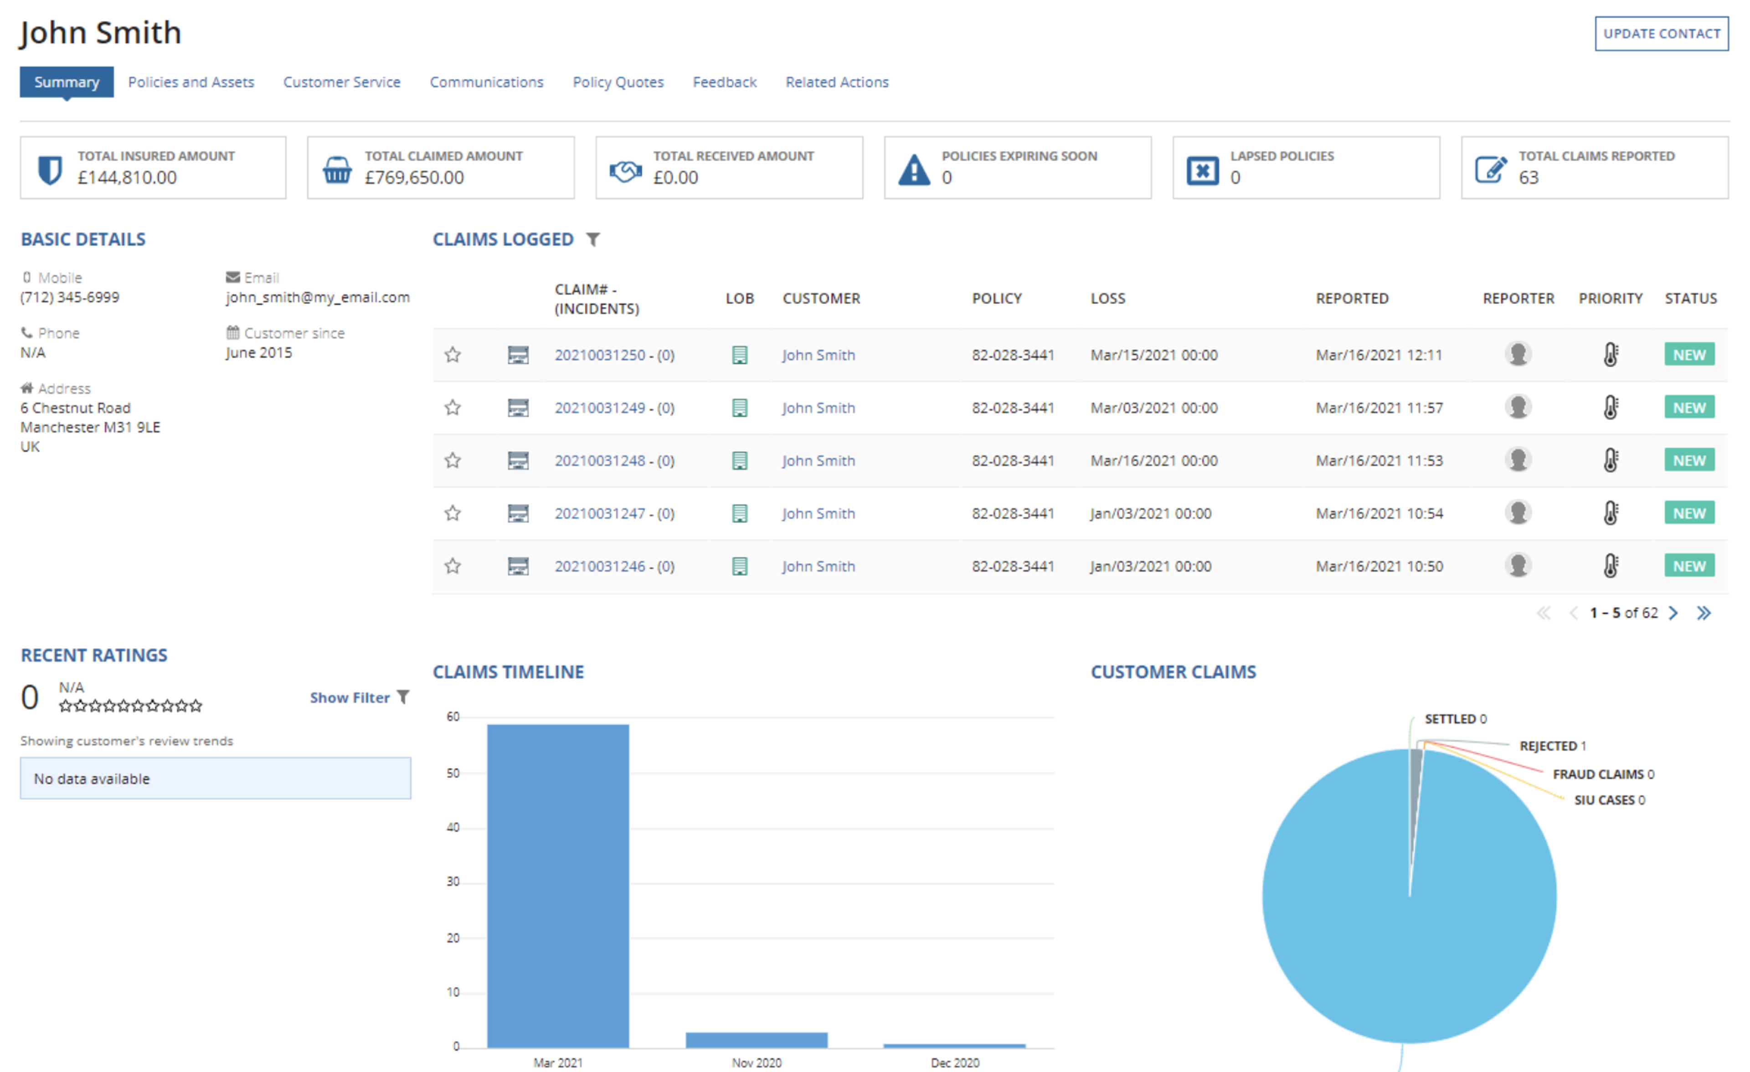The width and height of the screenshot is (1750, 1072).
Task: Open the Related Actions tab
Action: pyautogui.click(x=837, y=82)
